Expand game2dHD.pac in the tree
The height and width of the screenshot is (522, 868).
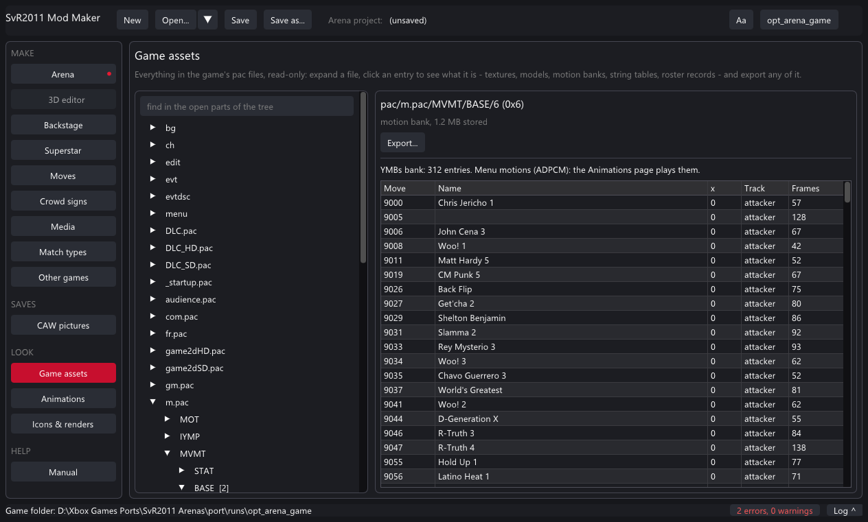pos(153,351)
